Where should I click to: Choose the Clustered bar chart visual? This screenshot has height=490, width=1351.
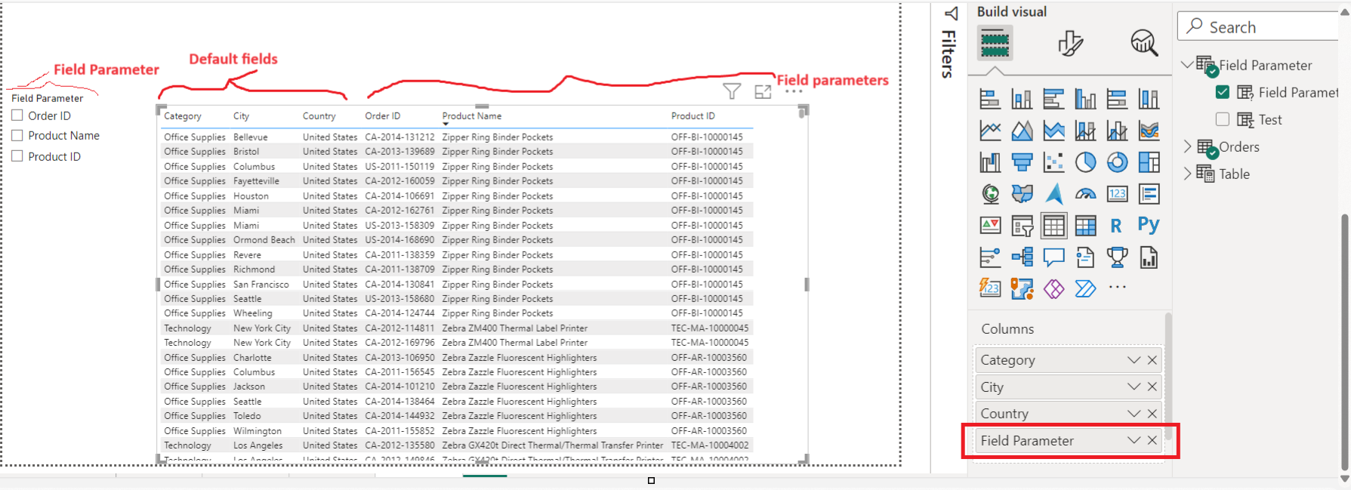pyautogui.click(x=1053, y=99)
